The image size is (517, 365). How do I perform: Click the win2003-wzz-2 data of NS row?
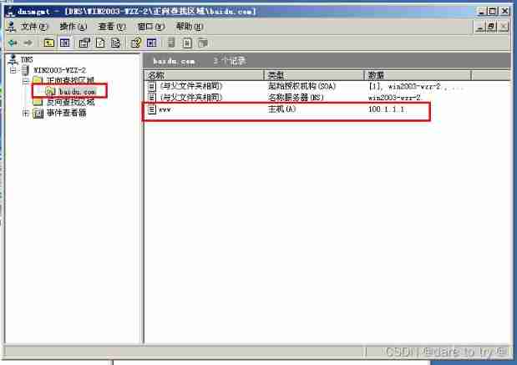pos(394,98)
